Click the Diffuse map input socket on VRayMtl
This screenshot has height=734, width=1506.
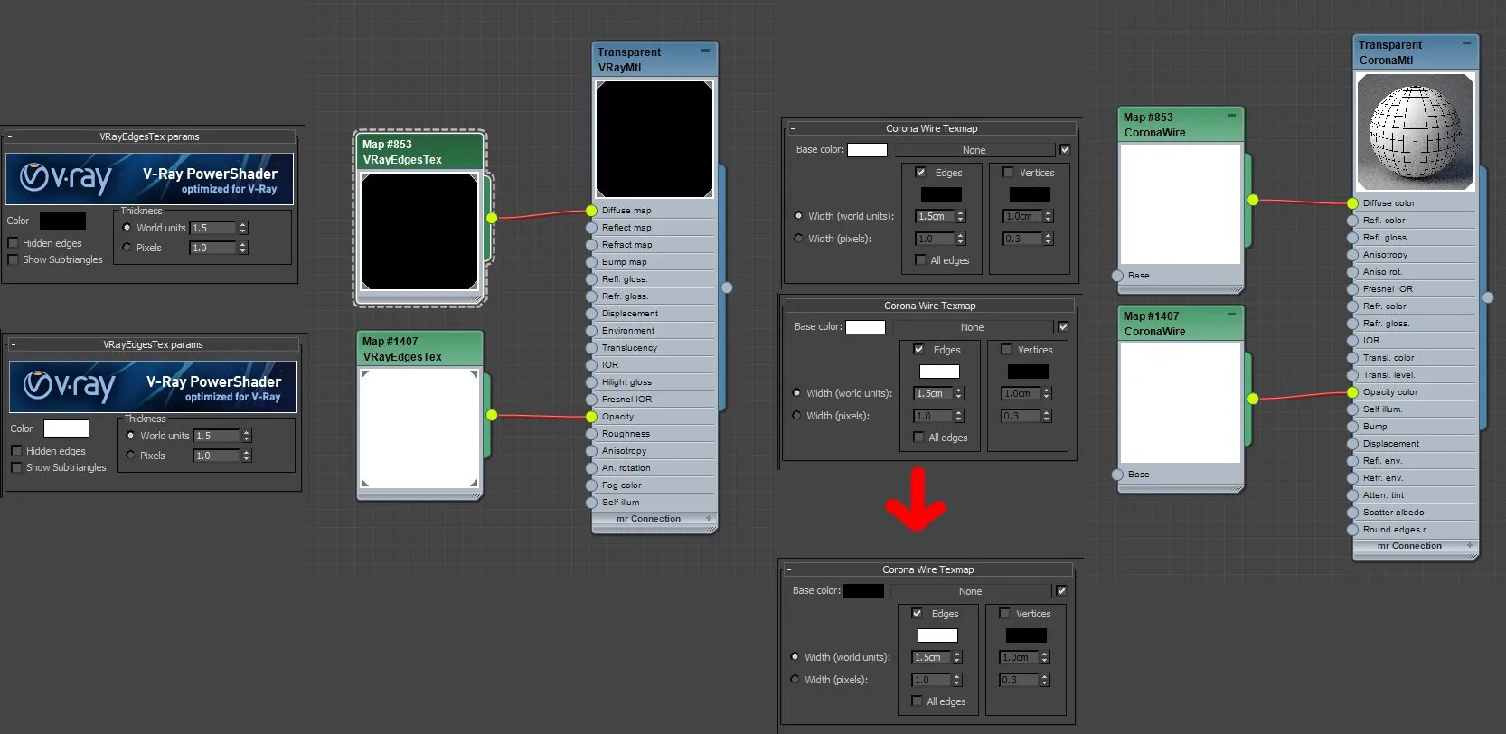[x=591, y=211]
